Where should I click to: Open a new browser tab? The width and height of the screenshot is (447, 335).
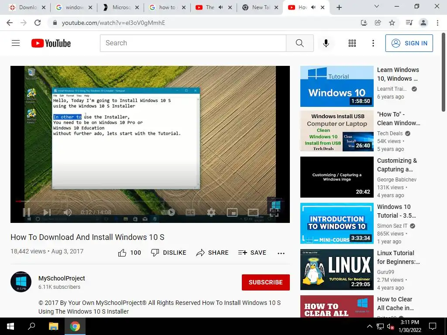[339, 8]
